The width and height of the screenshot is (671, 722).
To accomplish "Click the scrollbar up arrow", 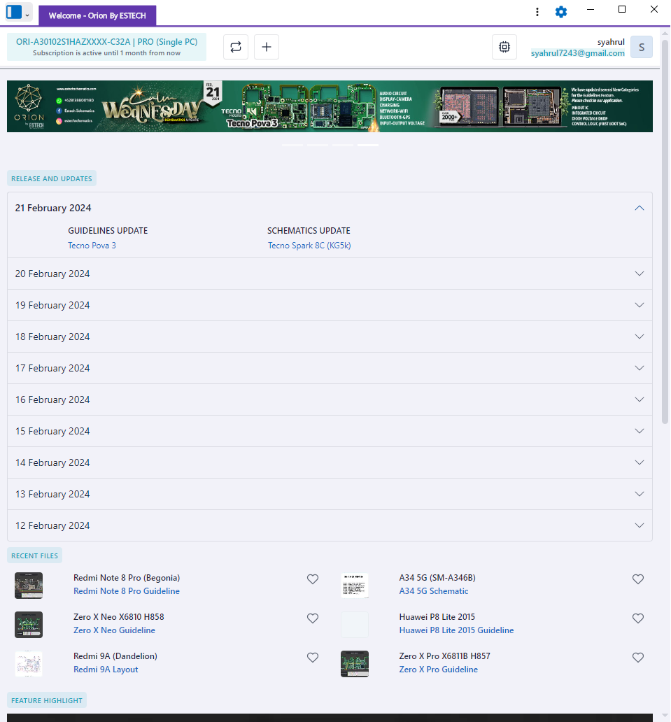I will pyautogui.click(x=665, y=34).
